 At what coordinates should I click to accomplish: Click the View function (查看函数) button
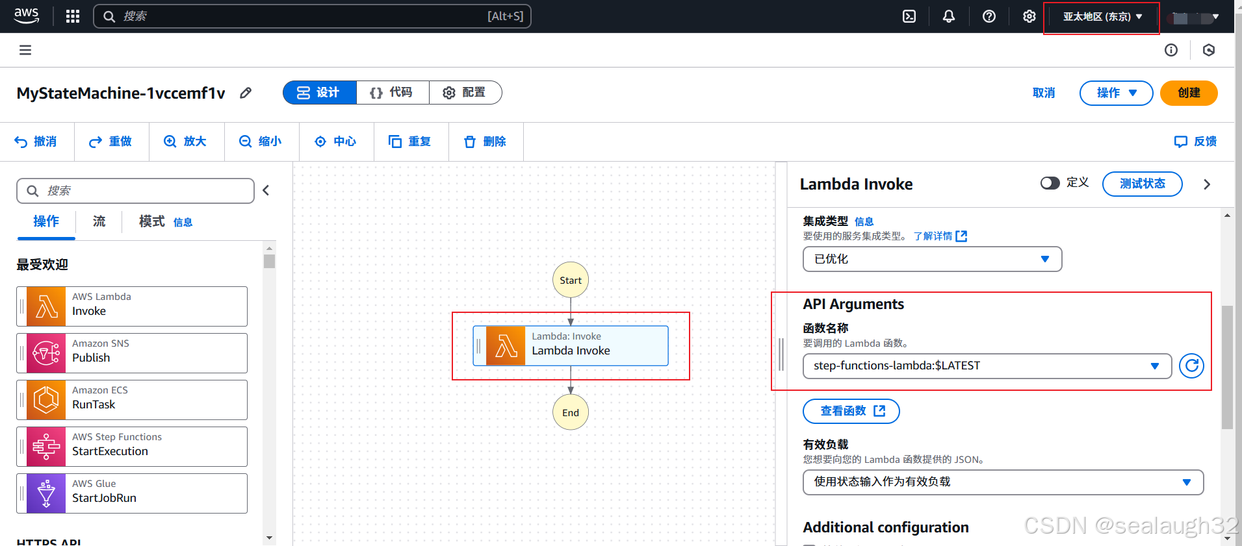pyautogui.click(x=851, y=411)
